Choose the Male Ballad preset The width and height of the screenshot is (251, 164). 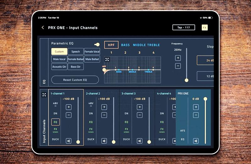click(x=92, y=59)
